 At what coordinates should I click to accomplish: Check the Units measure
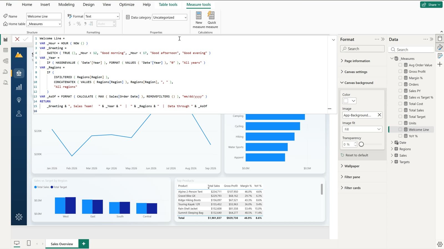coord(400,123)
